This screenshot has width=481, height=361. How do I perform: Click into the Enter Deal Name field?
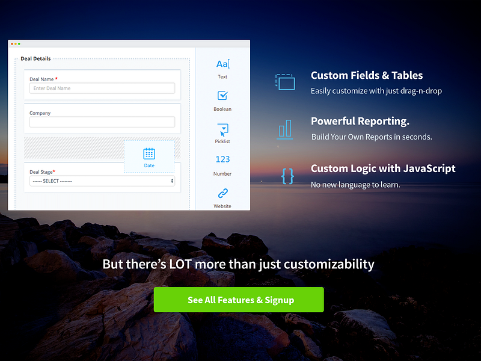point(102,88)
